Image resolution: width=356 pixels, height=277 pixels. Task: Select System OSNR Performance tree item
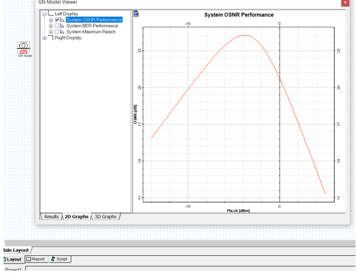94,20
